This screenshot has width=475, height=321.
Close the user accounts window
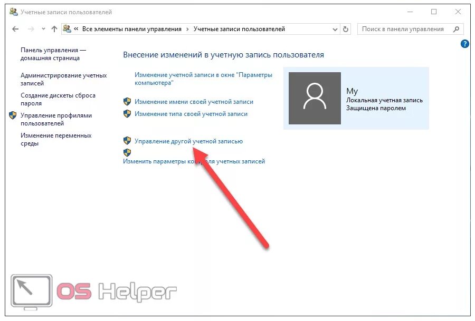[458, 12]
